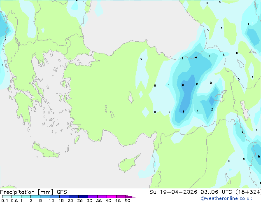This screenshot has height=202, width=261.
Task: Click the 0.5–1 mm legend color box
Action: (16, 197)
